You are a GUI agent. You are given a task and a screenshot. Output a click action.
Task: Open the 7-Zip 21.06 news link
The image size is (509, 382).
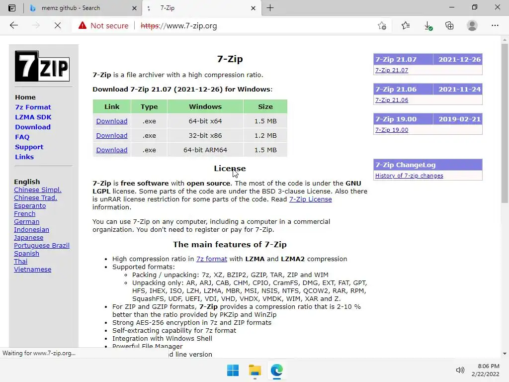[392, 100]
